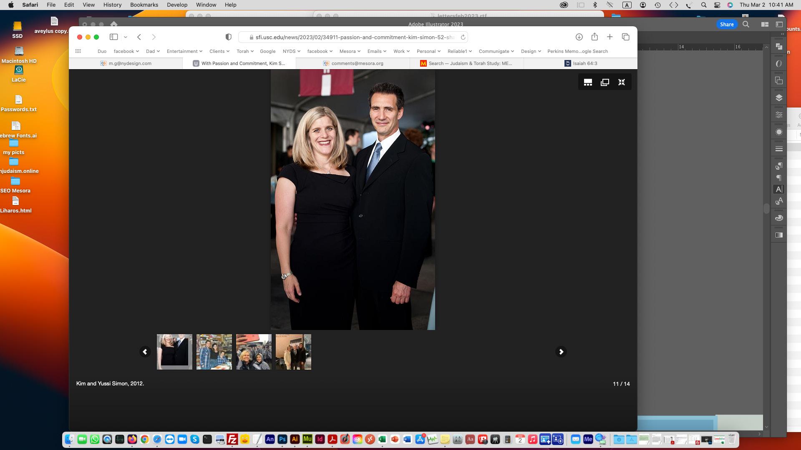Viewport: 801px width, 450px height.
Task: Show Safari tab overview icon
Action: pyautogui.click(x=625, y=37)
